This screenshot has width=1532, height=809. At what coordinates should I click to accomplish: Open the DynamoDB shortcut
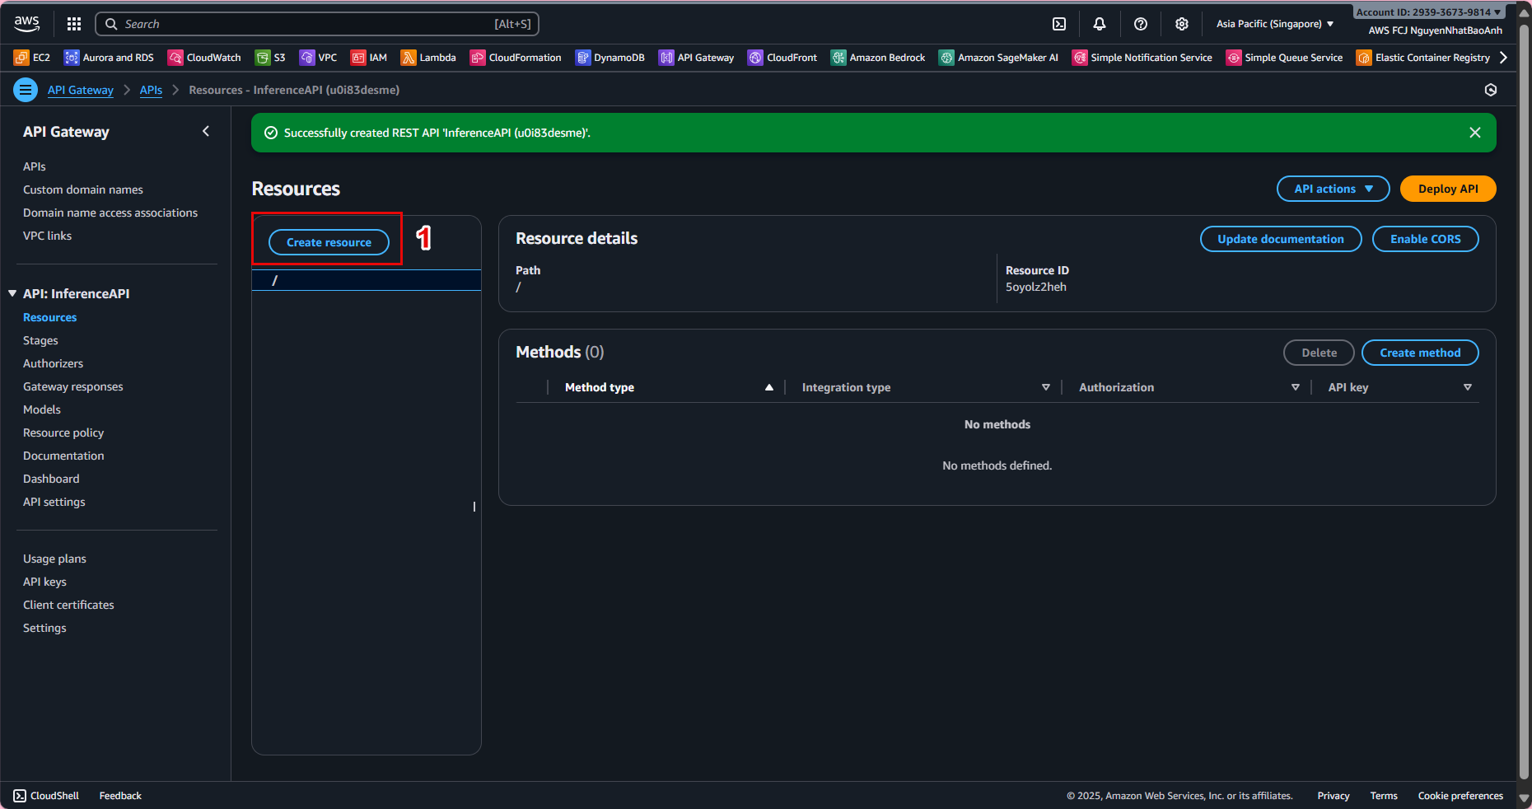click(x=610, y=58)
